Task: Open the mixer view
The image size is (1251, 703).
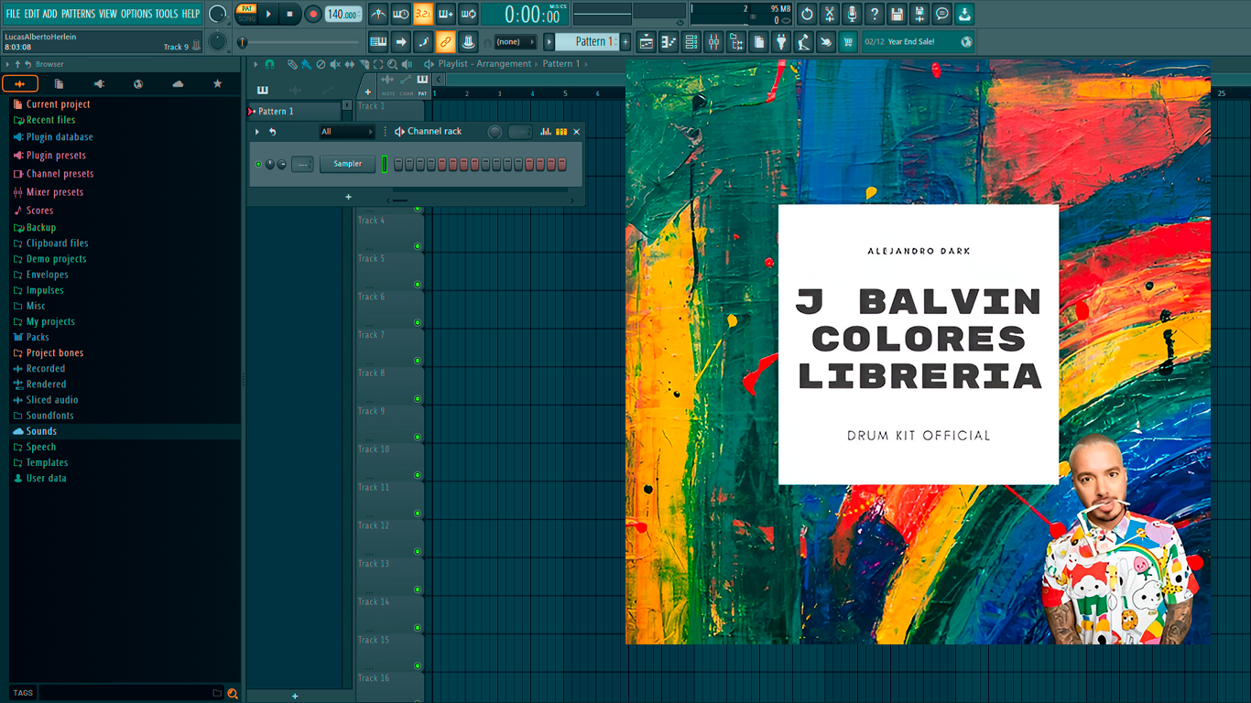Action: [713, 42]
